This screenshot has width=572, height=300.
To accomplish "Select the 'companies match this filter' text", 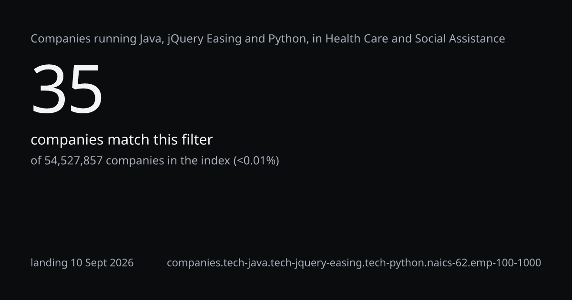I will [122, 140].
